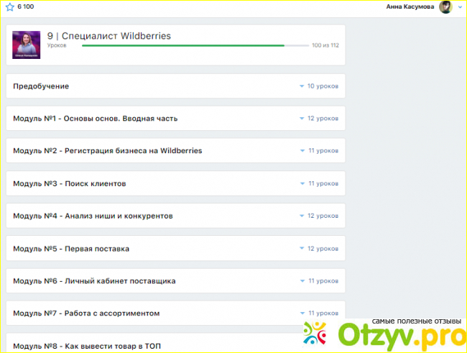Click the Анна Касумова username text
Screen dimensions: 467x353
[x=410, y=7]
